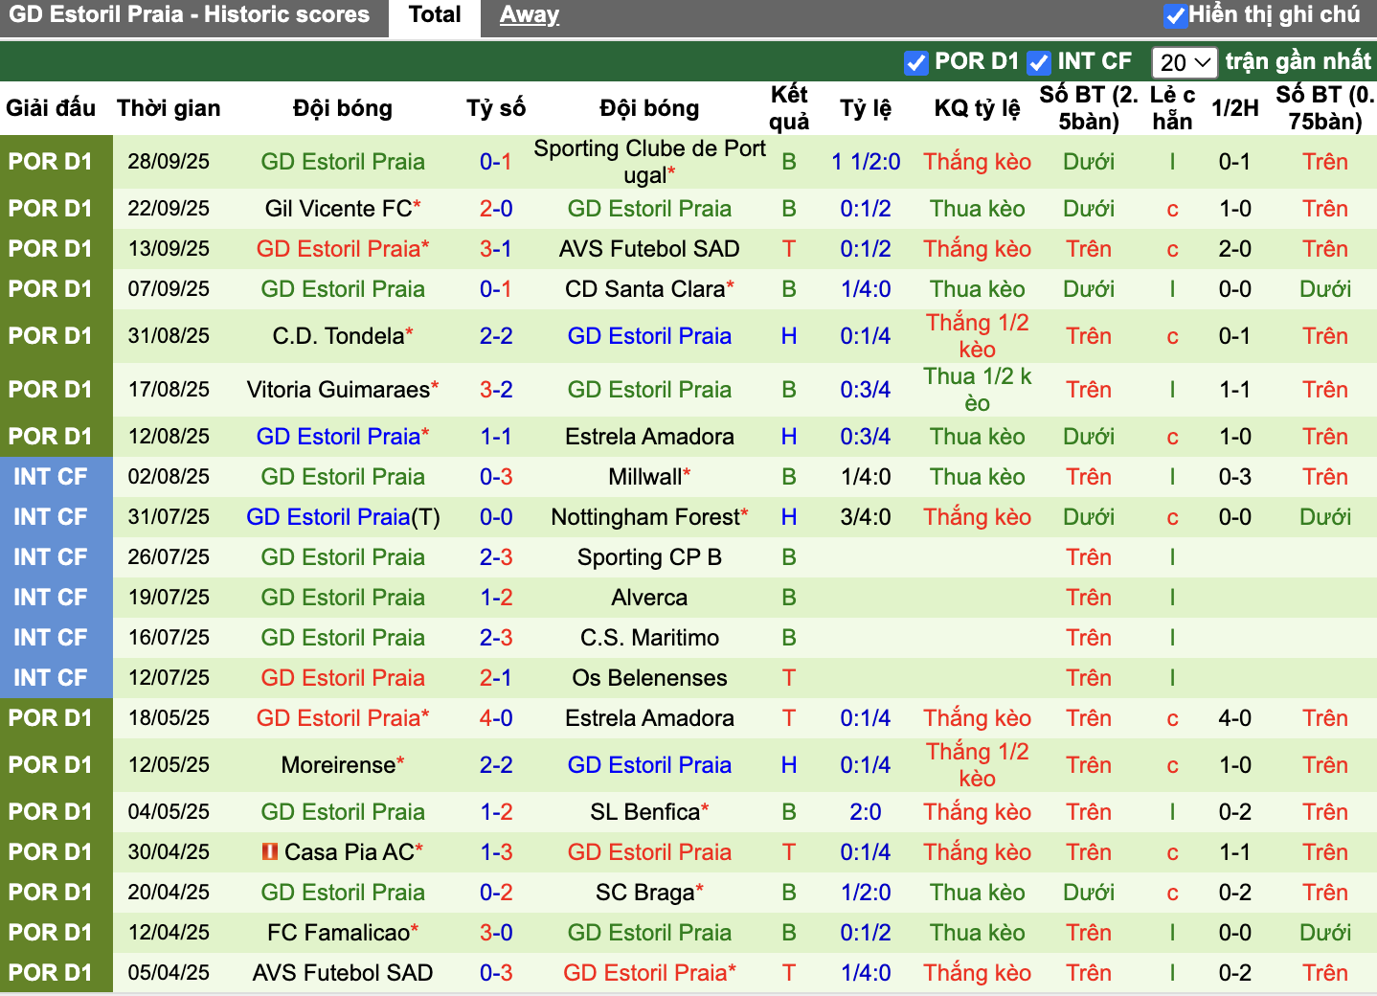Screen dimensions: 1377x996
Task: Select the KQ tỷ lệ column header
Action: click(977, 108)
